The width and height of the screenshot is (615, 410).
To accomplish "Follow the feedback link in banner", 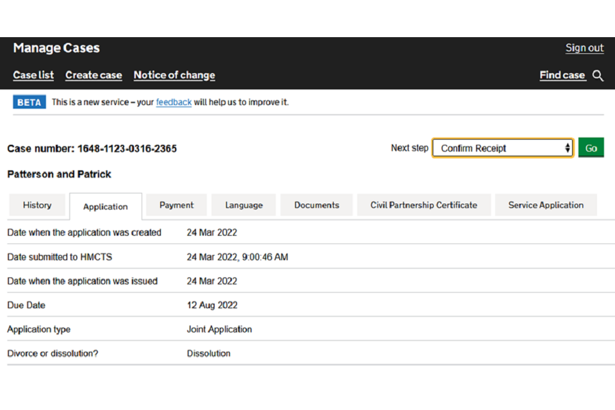I will pos(174,102).
